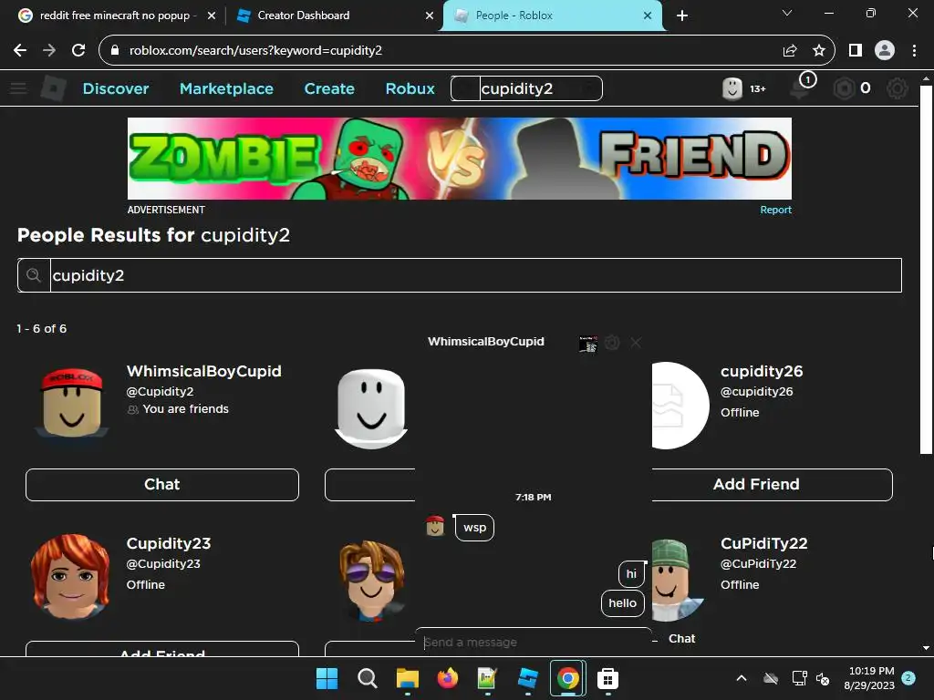Open chat settings gear in WhimsicalBoyCupid chat

click(612, 343)
